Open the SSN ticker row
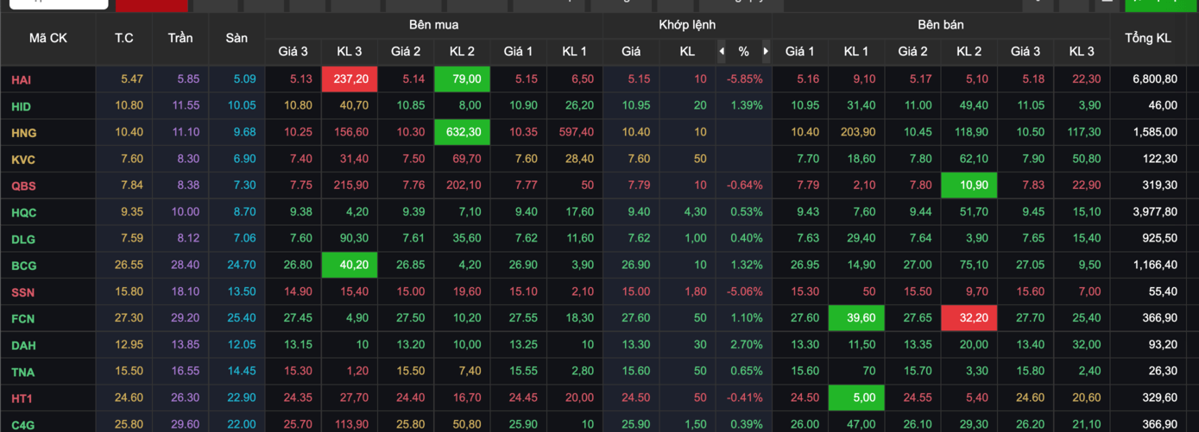The width and height of the screenshot is (1199, 432). click(23, 292)
